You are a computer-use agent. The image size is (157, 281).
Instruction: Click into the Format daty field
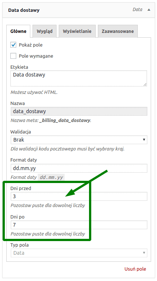pyautogui.click(x=79, y=168)
